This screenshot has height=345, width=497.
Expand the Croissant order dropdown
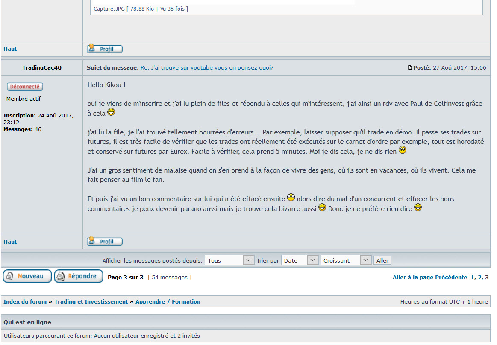pyautogui.click(x=346, y=260)
